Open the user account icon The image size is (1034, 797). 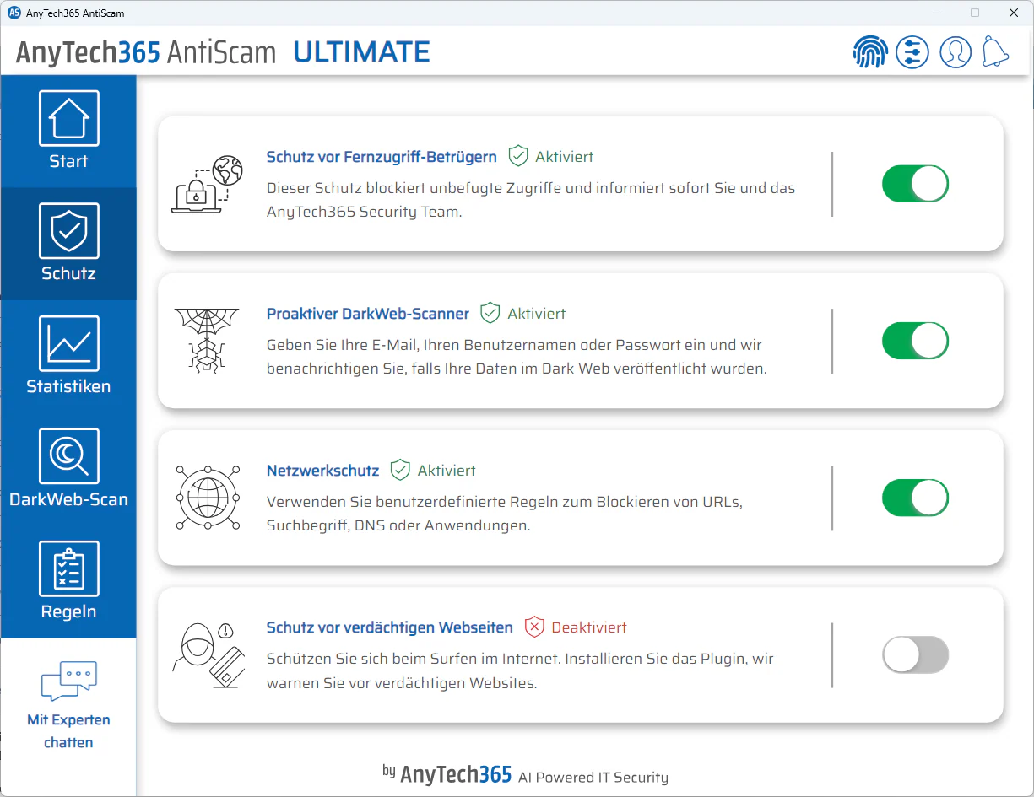956,52
